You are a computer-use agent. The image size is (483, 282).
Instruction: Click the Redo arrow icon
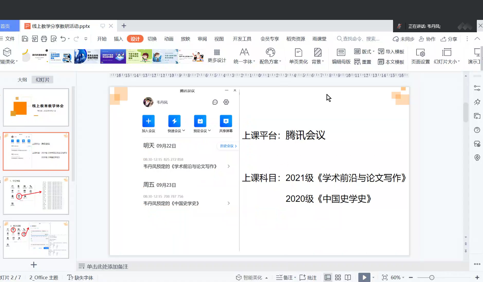76,39
